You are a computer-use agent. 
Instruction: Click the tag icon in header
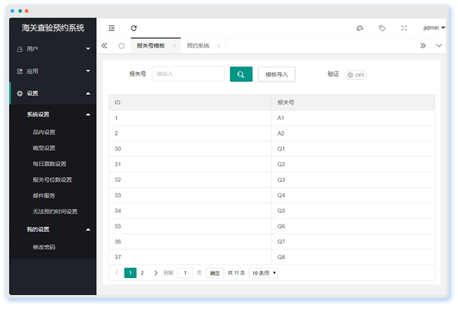(x=382, y=28)
